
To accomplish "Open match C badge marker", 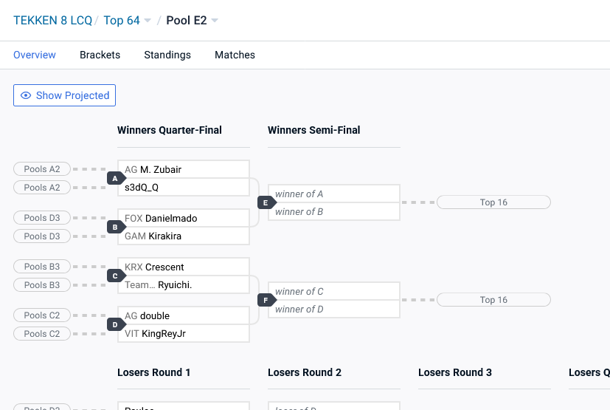I will pos(115,276).
